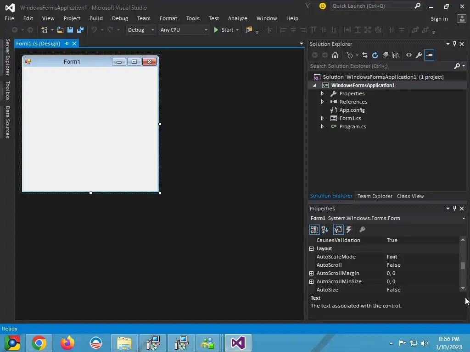This screenshot has width=470, height=352.
Task: Open File Explorer from the taskbar
Action: click(124, 343)
